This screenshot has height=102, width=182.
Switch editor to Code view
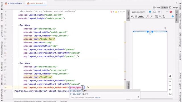point(156,8)
